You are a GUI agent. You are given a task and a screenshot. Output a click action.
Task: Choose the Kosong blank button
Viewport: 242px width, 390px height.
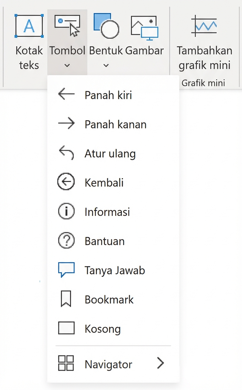pos(102,328)
